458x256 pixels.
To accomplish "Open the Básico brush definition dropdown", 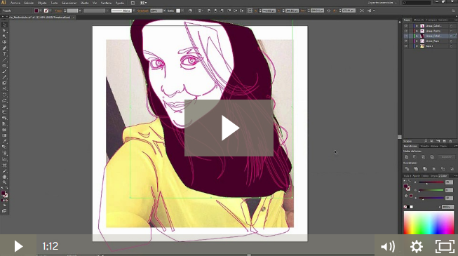I will tap(134, 11).
